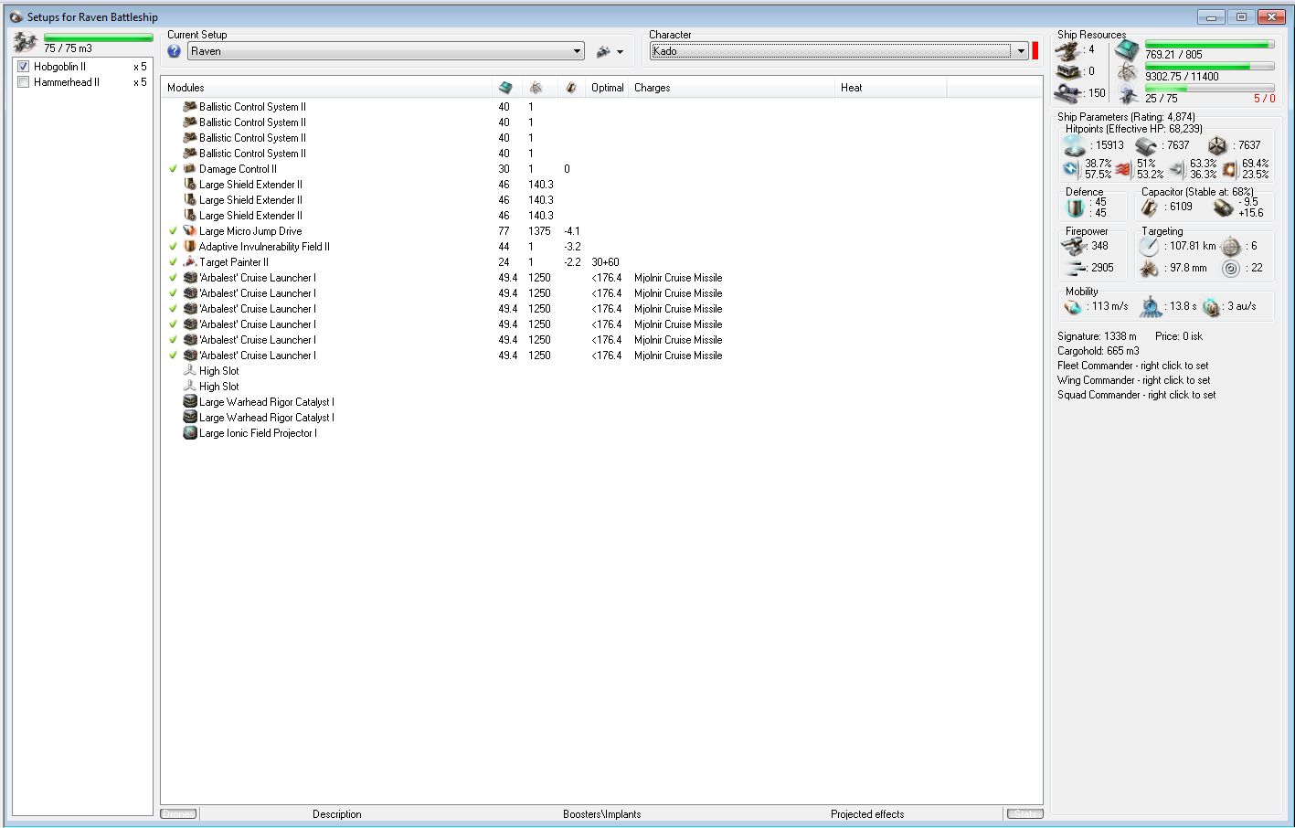Click the EM resistance icon showing 38.7%
The width and height of the screenshot is (1295, 828).
coord(1071,169)
